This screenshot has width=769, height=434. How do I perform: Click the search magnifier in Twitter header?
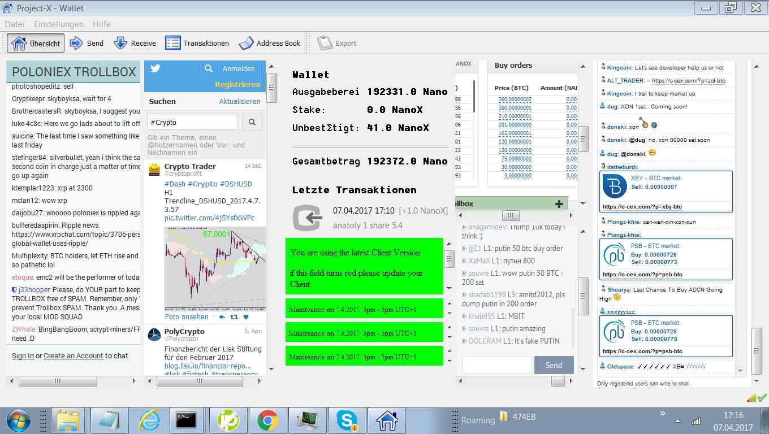pos(209,68)
